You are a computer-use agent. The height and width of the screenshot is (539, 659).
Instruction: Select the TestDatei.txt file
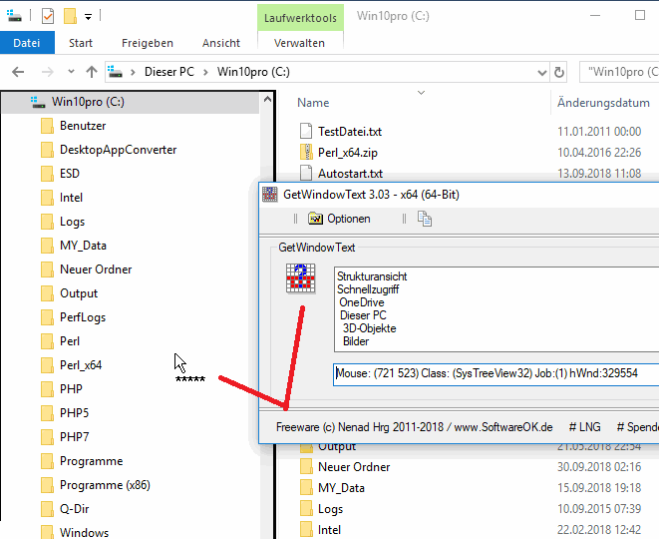tap(350, 132)
